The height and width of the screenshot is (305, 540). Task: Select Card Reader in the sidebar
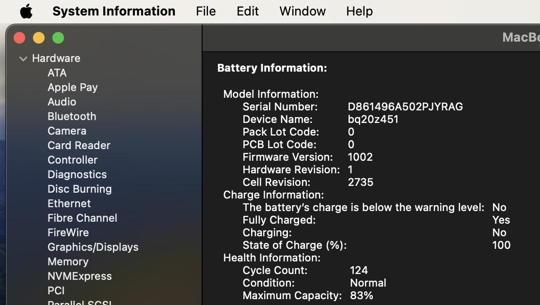click(x=79, y=145)
